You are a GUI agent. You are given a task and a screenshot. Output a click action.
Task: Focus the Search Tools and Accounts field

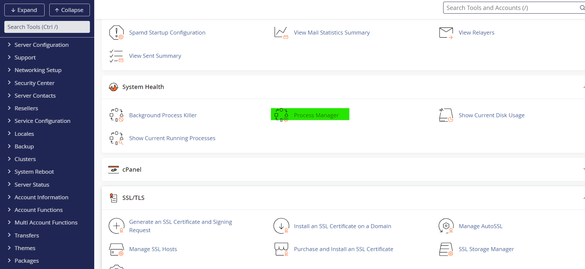click(514, 8)
